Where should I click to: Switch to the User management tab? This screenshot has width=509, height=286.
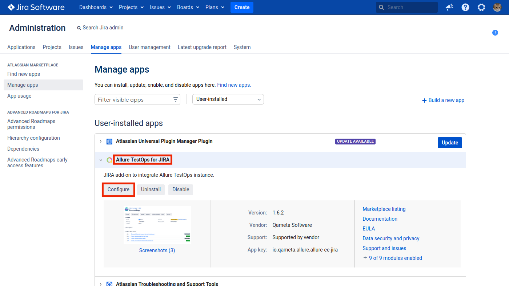point(149,47)
